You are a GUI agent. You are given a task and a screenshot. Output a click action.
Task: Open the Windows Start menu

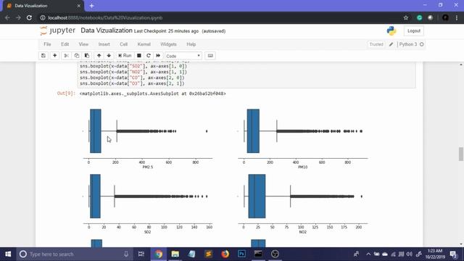[8, 254]
